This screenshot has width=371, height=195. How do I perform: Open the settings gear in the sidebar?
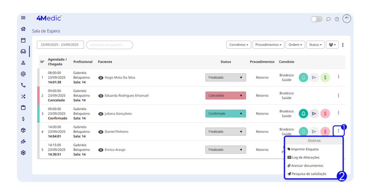pyautogui.click(x=23, y=153)
